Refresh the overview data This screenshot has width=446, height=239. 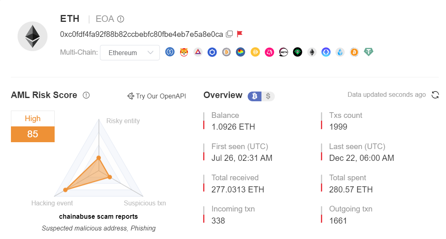click(x=435, y=95)
